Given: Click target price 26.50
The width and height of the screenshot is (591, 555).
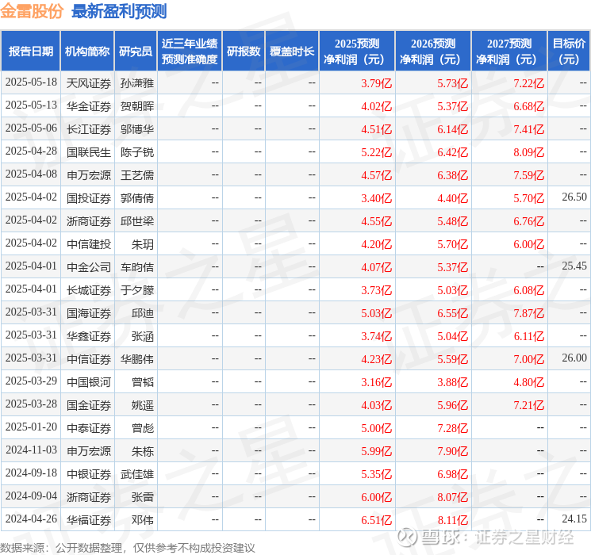Looking at the screenshot, I should click(x=574, y=197).
